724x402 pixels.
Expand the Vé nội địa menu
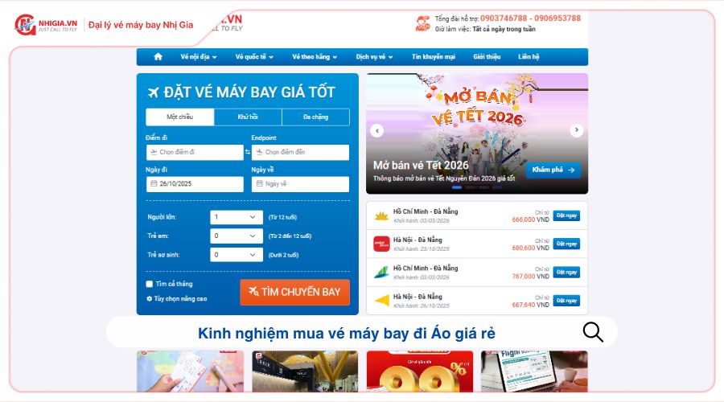coord(199,57)
